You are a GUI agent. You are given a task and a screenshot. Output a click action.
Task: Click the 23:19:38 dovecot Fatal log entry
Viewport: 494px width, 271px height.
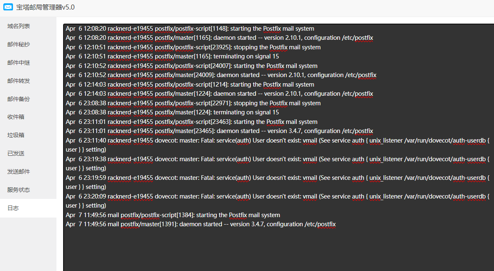click(278, 164)
